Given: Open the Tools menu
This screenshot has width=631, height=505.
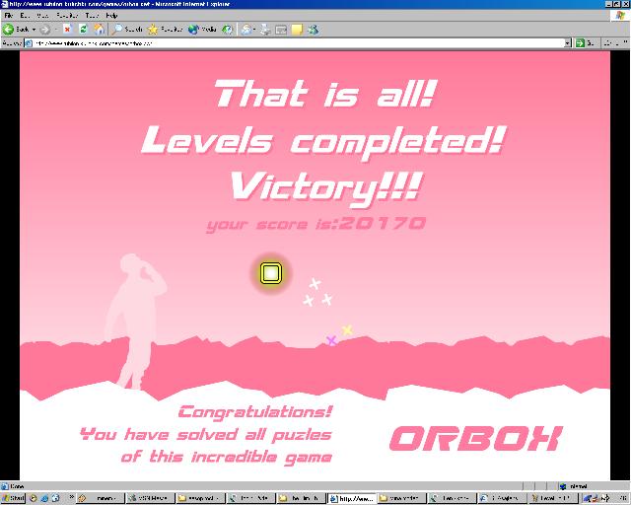Looking at the screenshot, I should [x=92, y=16].
